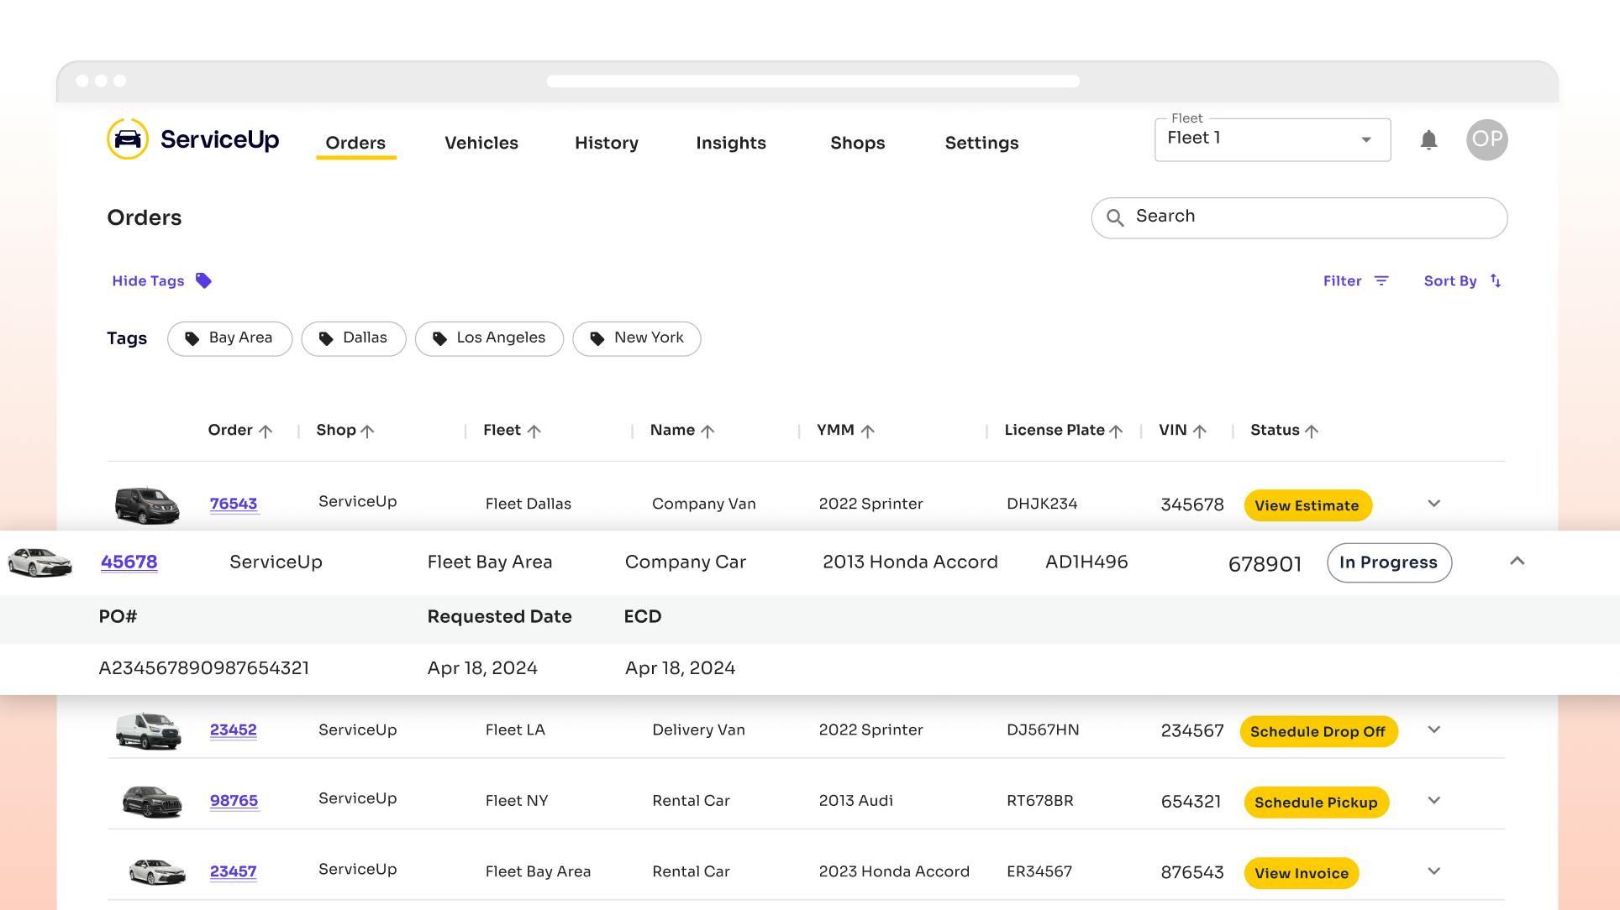Expand the order 23452 row chevron
Image resolution: width=1620 pixels, height=910 pixels.
coord(1434,730)
